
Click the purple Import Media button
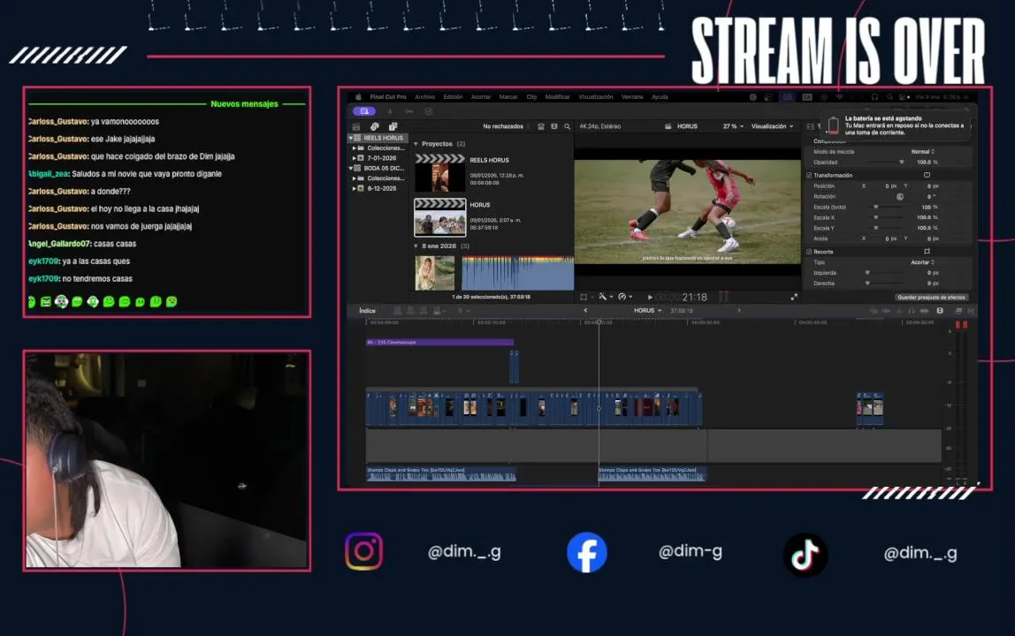363,111
